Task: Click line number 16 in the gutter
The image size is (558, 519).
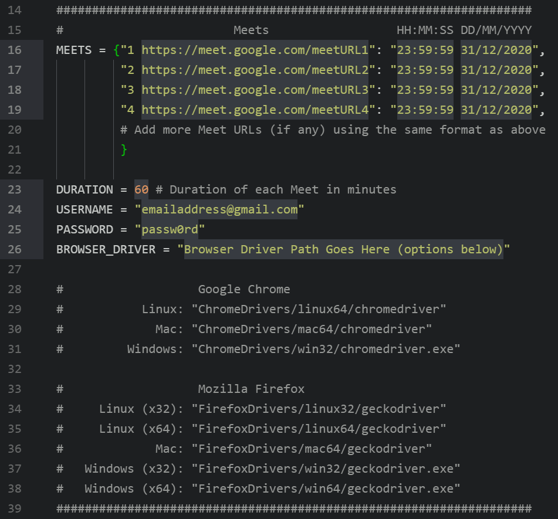Action: 15,50
